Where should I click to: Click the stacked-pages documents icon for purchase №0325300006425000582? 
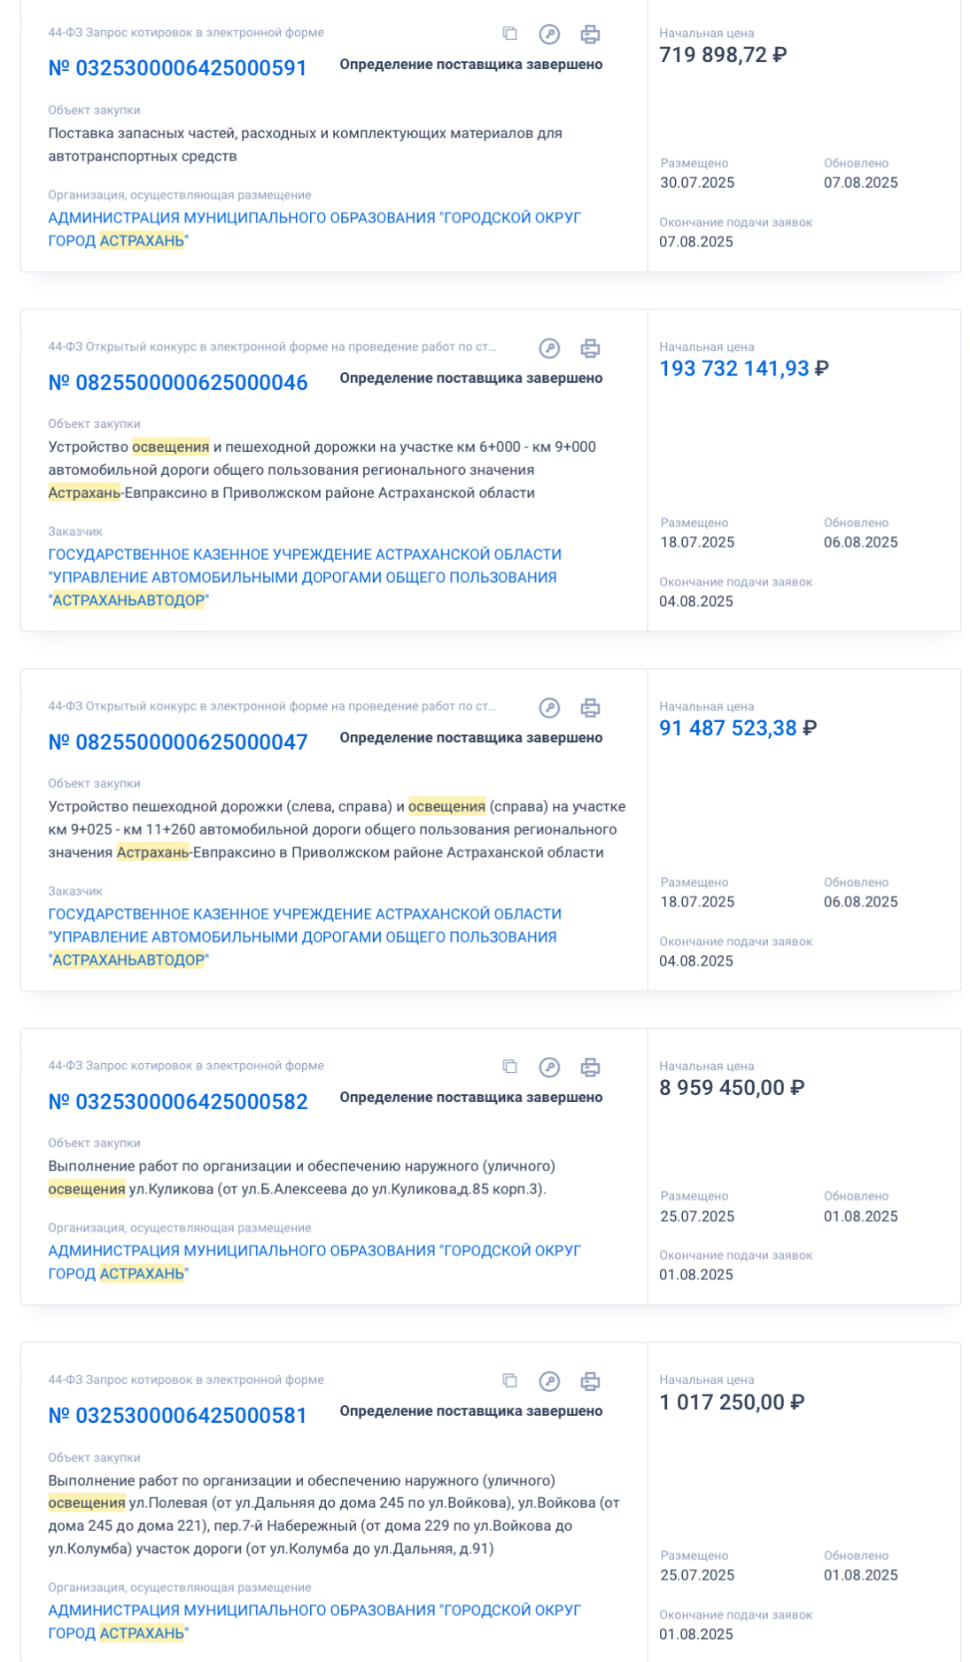point(509,1067)
